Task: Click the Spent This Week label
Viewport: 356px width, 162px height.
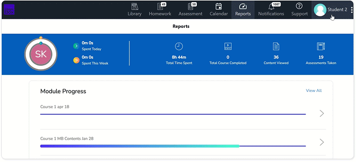Action: click(x=95, y=63)
